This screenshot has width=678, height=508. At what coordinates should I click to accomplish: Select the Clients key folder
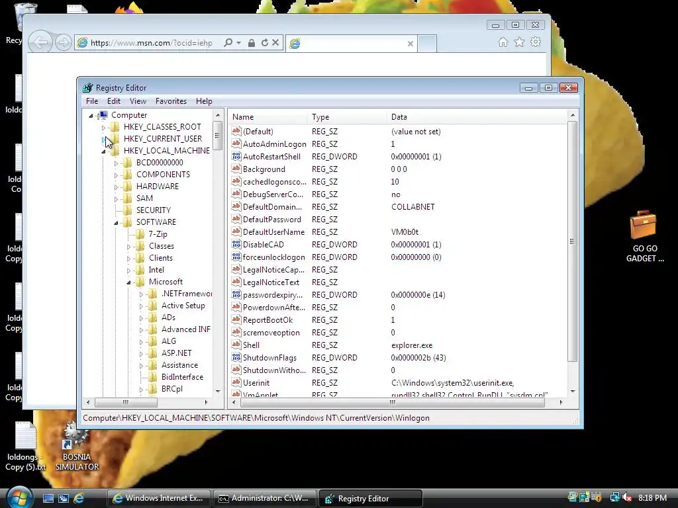140,258
